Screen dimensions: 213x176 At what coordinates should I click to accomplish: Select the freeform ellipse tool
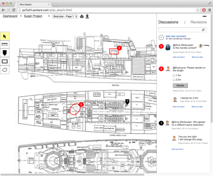pos(4,70)
